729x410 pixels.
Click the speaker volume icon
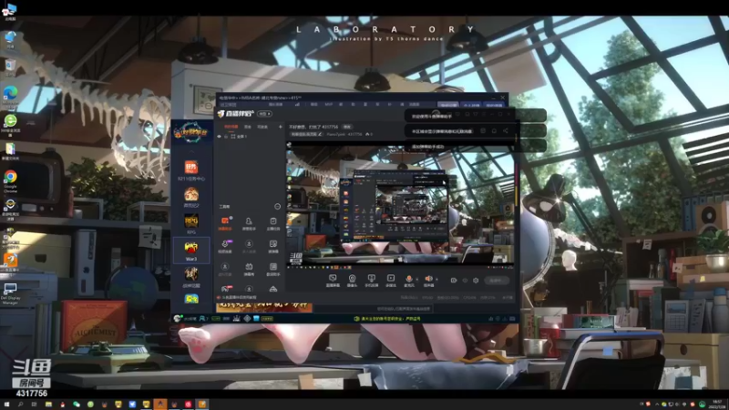(x=428, y=280)
